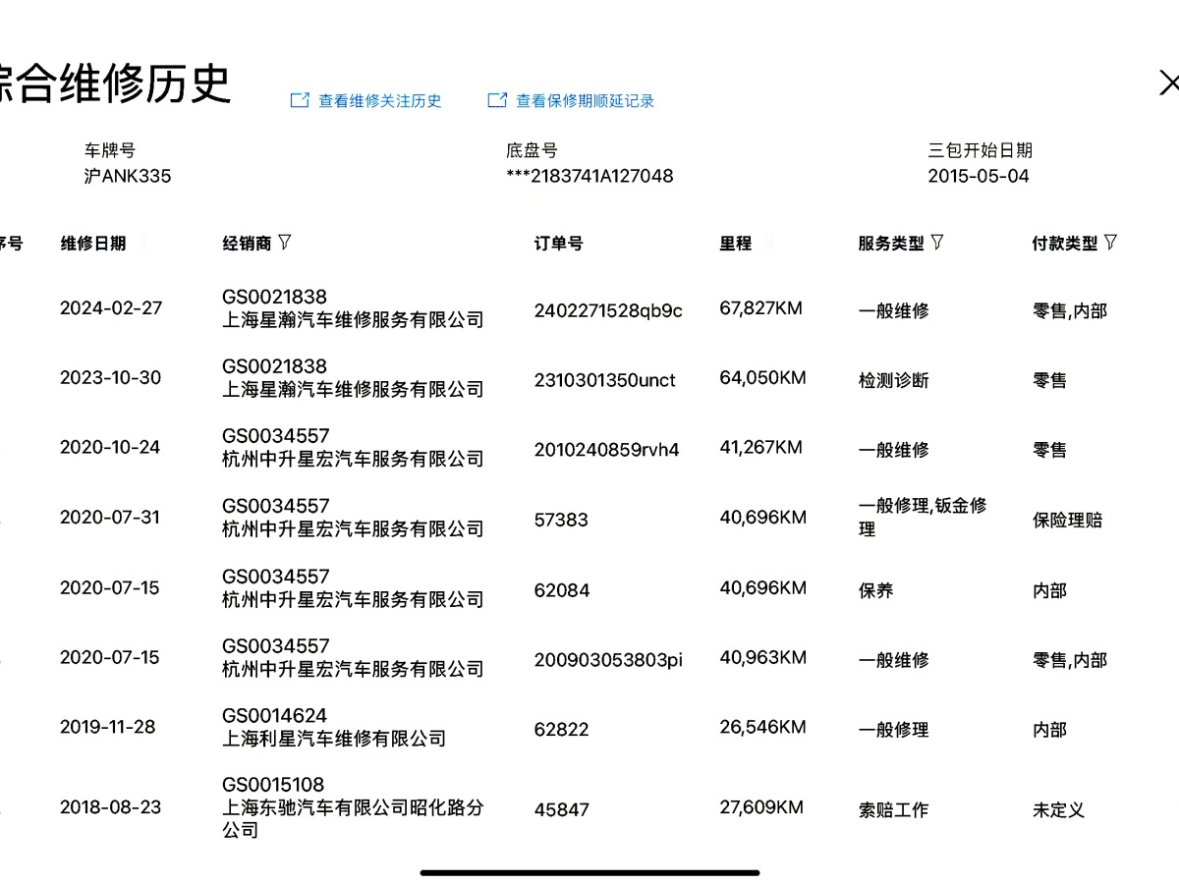Select the repair date 2019-11-28

click(108, 727)
